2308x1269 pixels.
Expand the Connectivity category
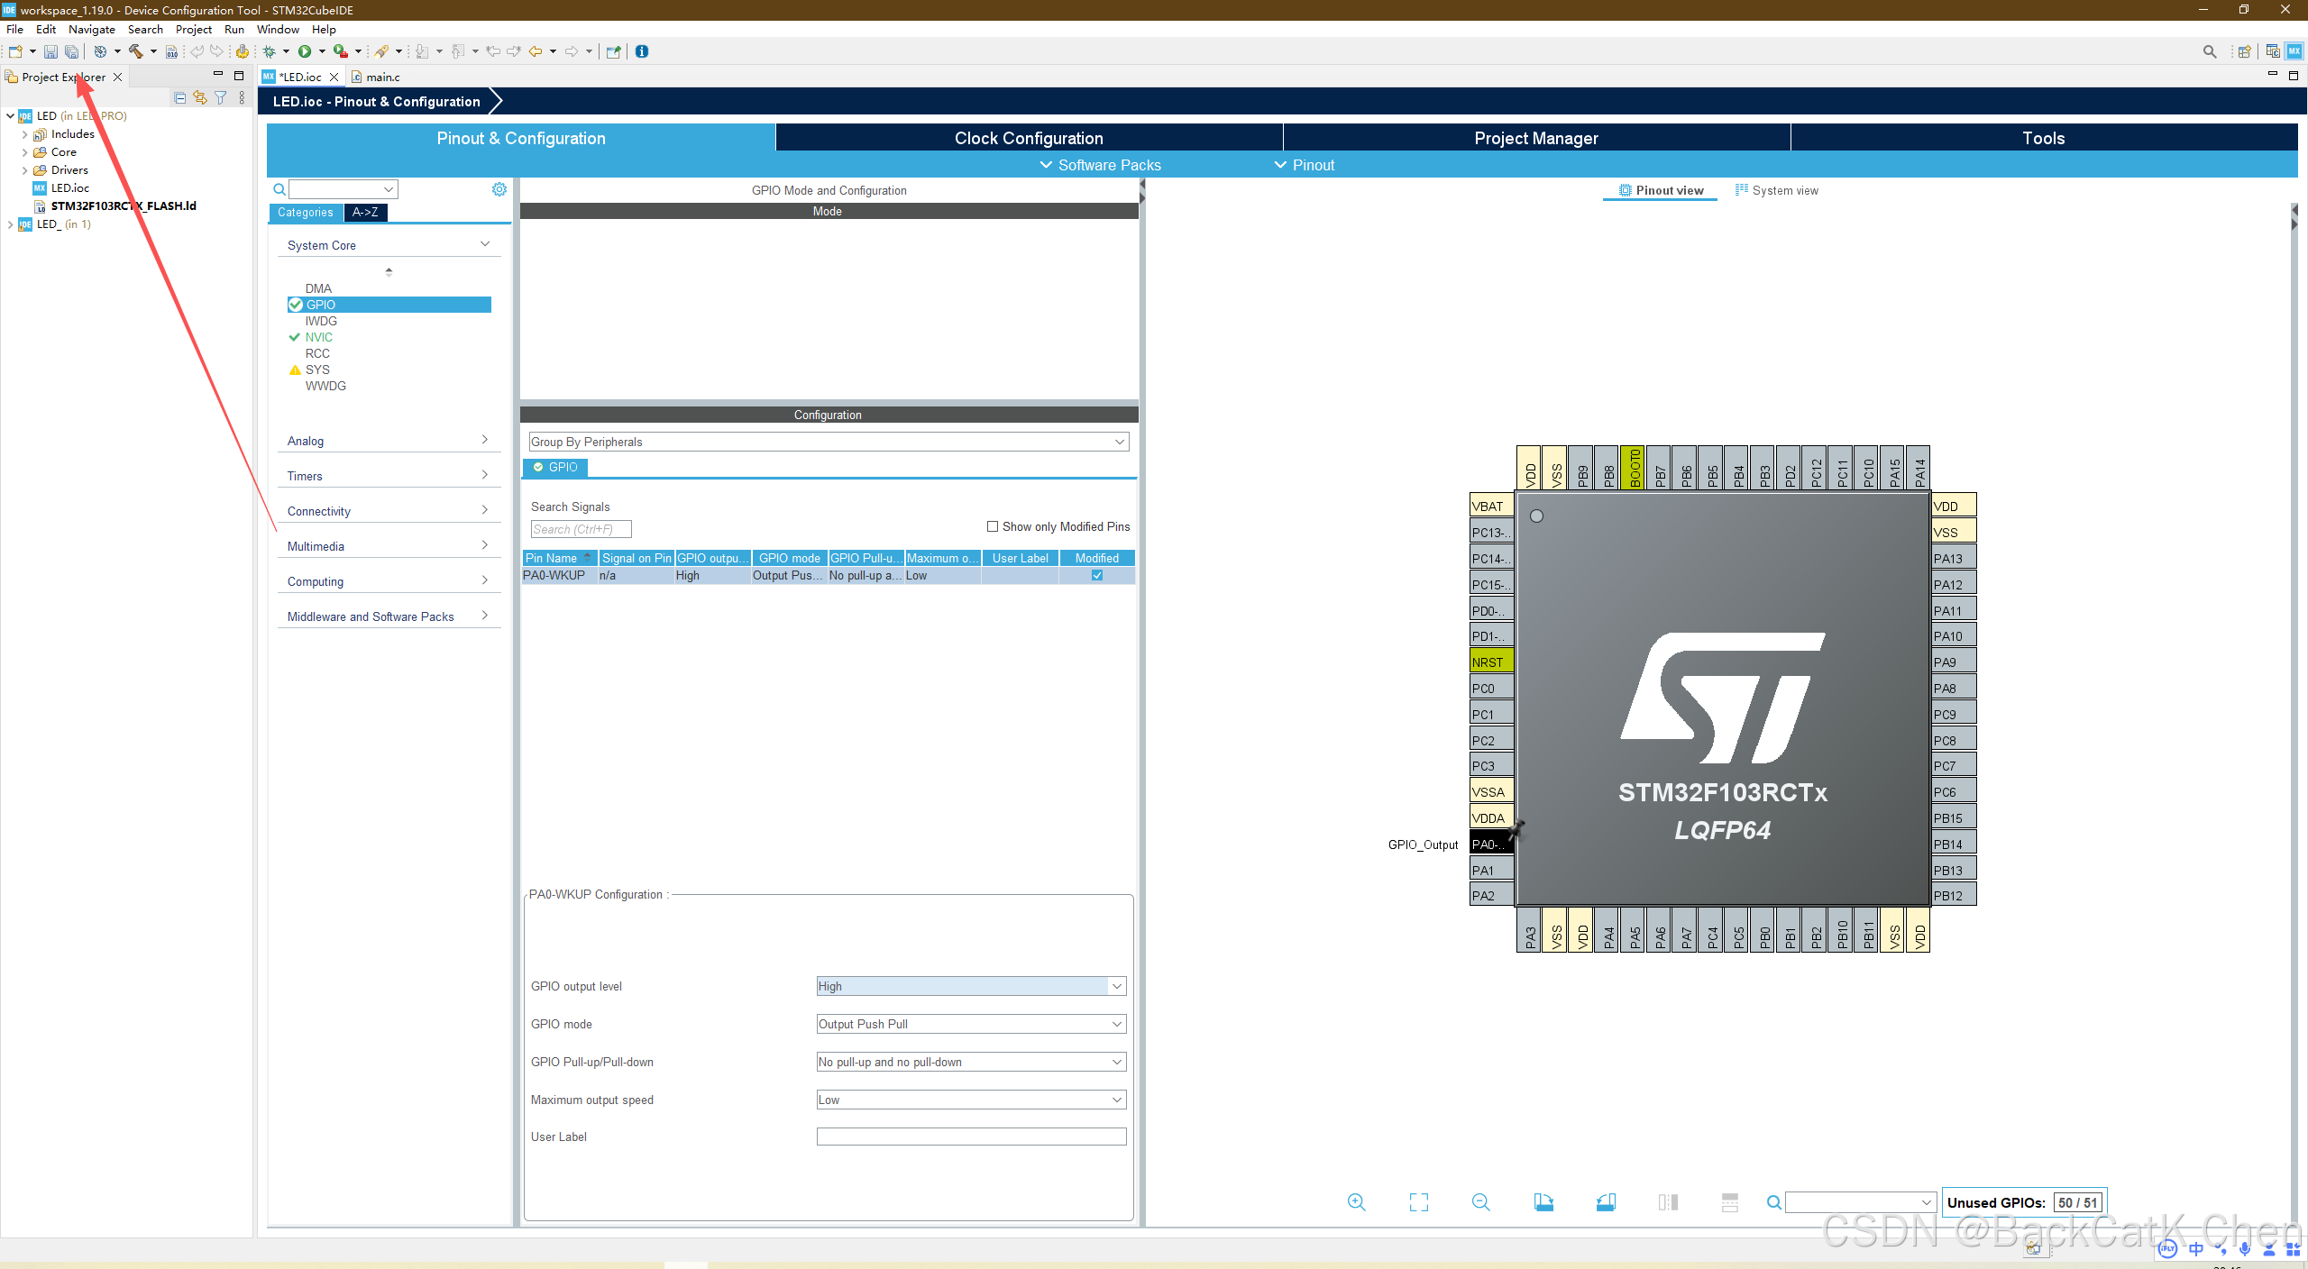click(x=389, y=511)
